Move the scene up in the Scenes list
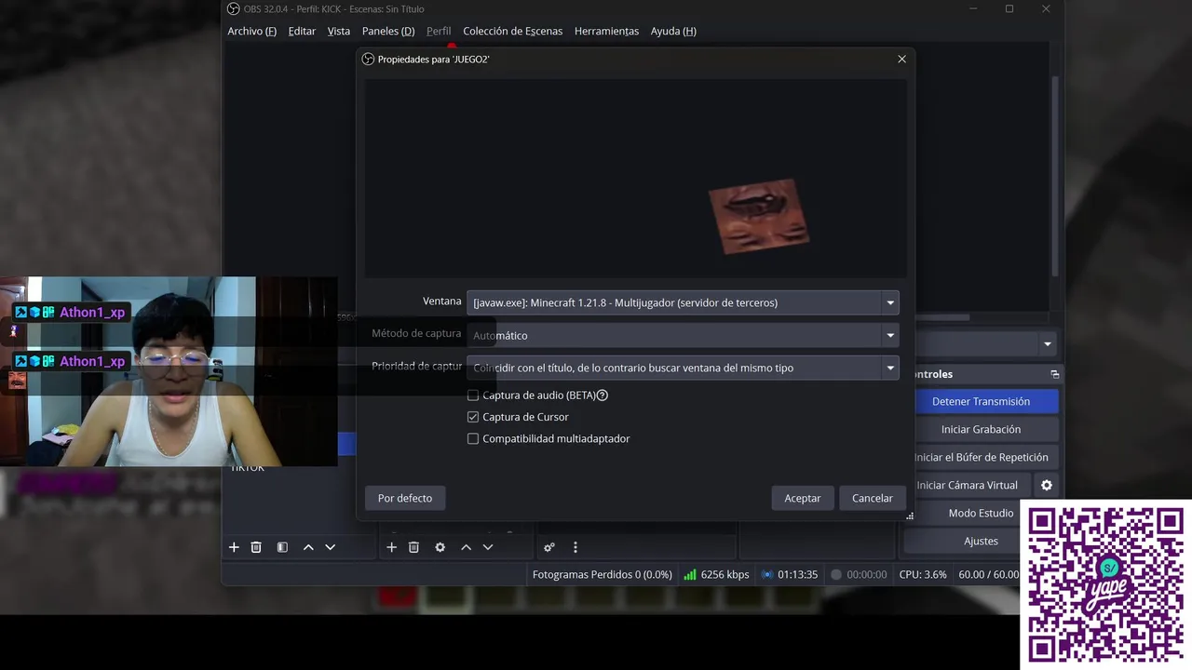Image resolution: width=1192 pixels, height=670 pixels. click(308, 547)
